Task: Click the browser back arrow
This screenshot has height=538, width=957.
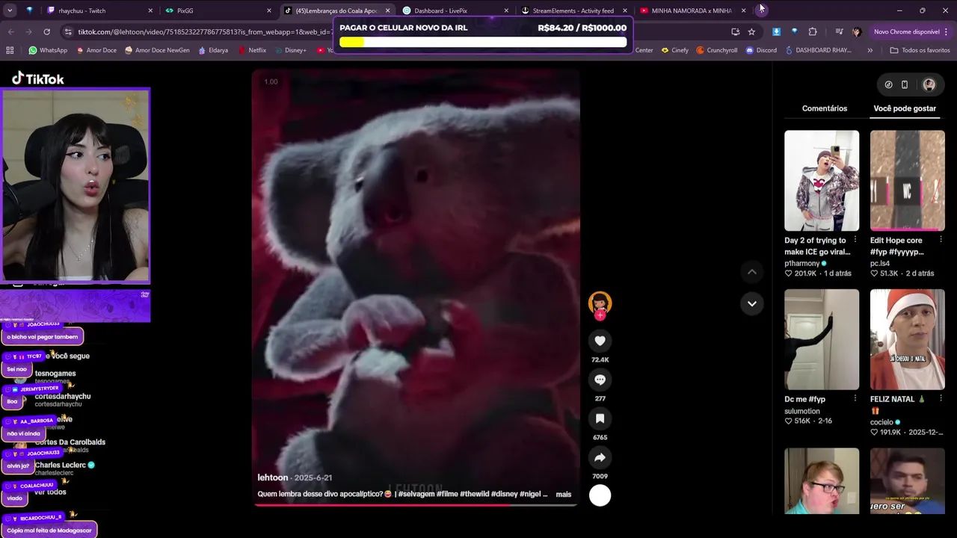Action: tap(10, 31)
